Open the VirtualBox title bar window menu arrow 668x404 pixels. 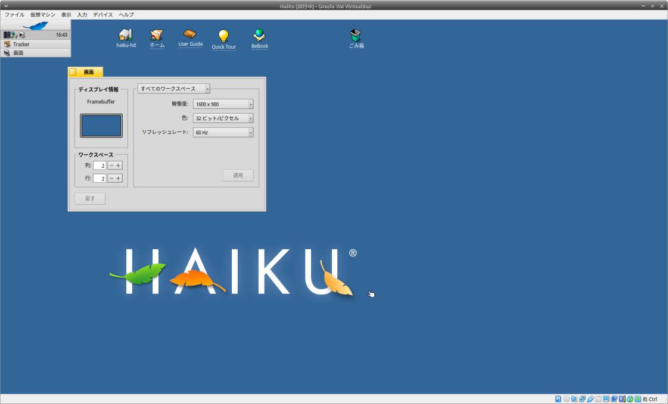coord(6,6)
